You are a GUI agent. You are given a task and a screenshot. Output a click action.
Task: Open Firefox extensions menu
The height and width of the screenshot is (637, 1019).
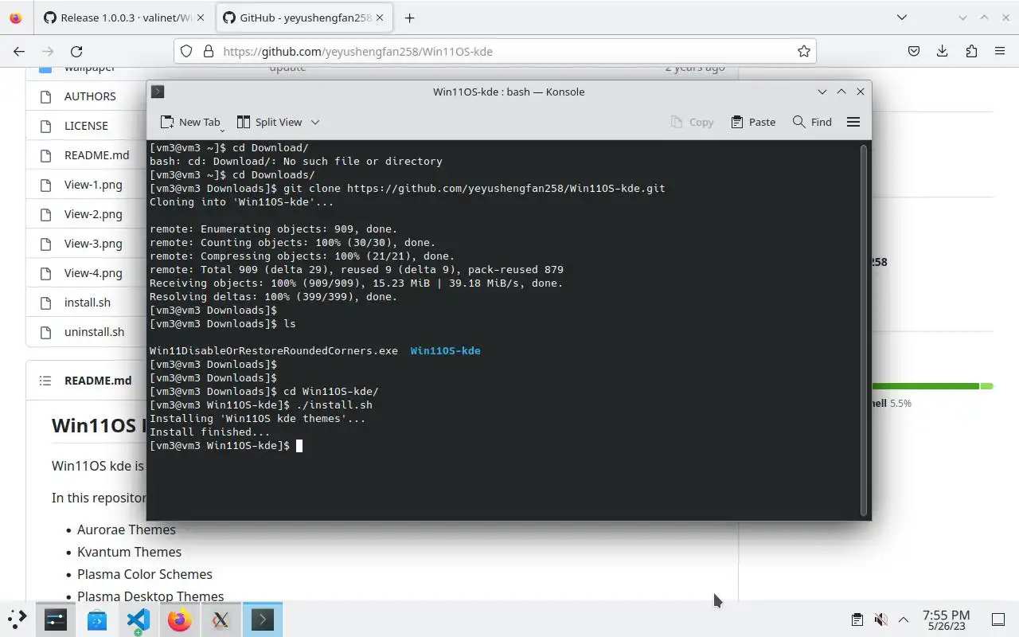point(971,51)
